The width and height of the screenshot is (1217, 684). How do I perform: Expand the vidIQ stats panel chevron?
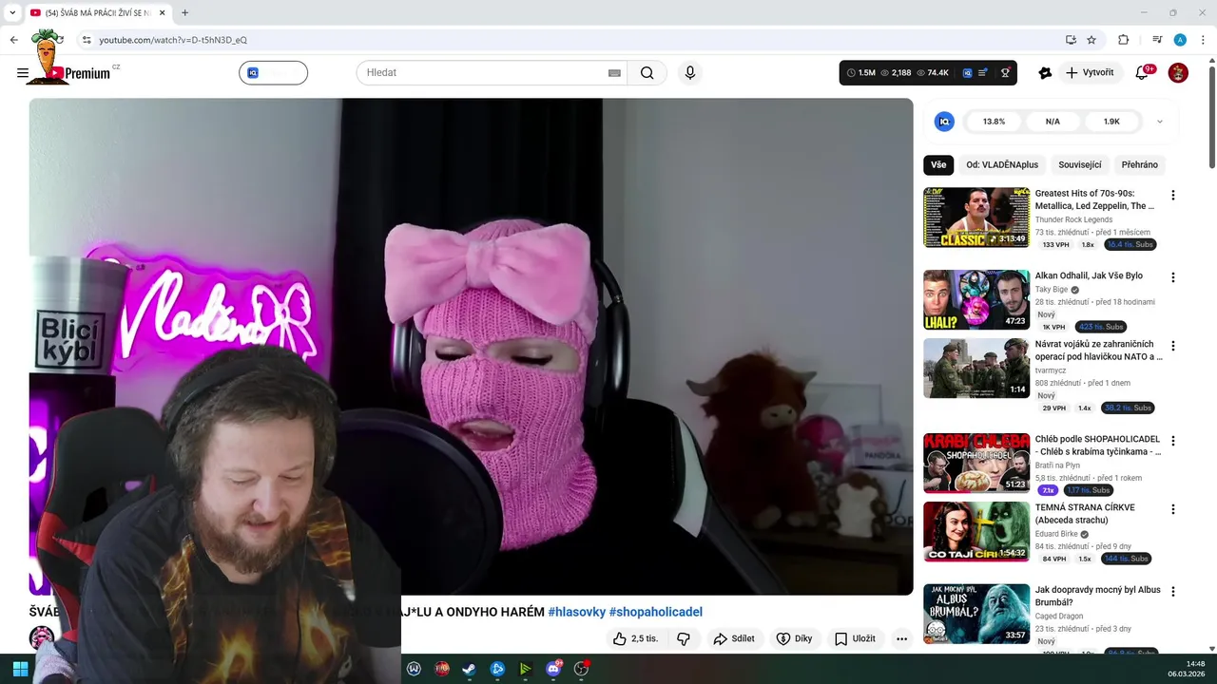[x=1159, y=122]
